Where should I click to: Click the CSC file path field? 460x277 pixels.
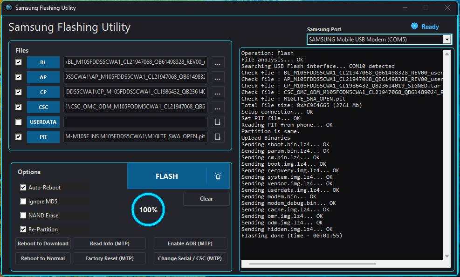(136, 107)
